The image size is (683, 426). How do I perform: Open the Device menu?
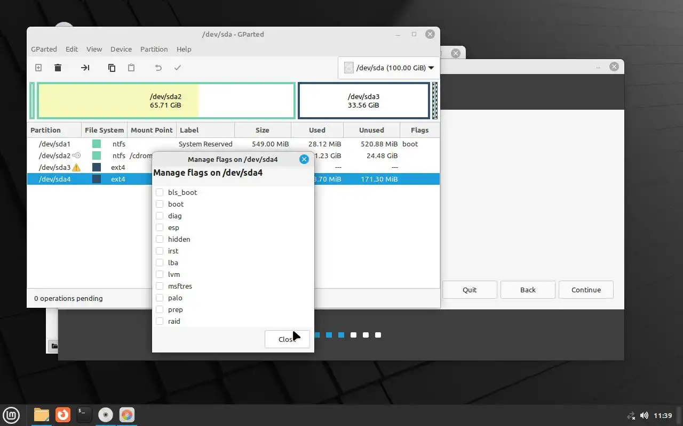121,49
